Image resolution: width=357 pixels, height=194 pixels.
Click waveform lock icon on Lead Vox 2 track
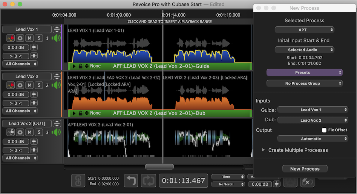[10, 85]
